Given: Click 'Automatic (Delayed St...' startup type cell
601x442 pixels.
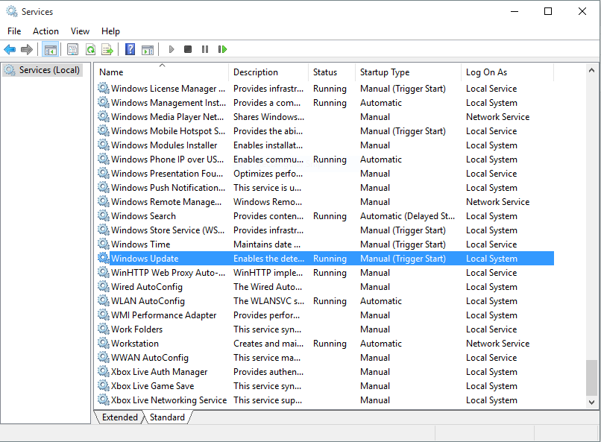Looking at the screenshot, I should point(407,216).
